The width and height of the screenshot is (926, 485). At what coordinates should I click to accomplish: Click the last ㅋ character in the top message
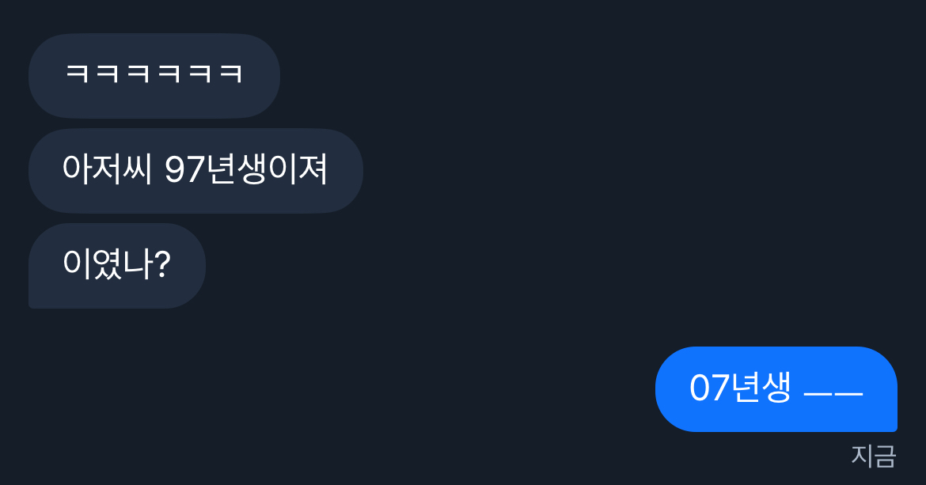coord(230,74)
